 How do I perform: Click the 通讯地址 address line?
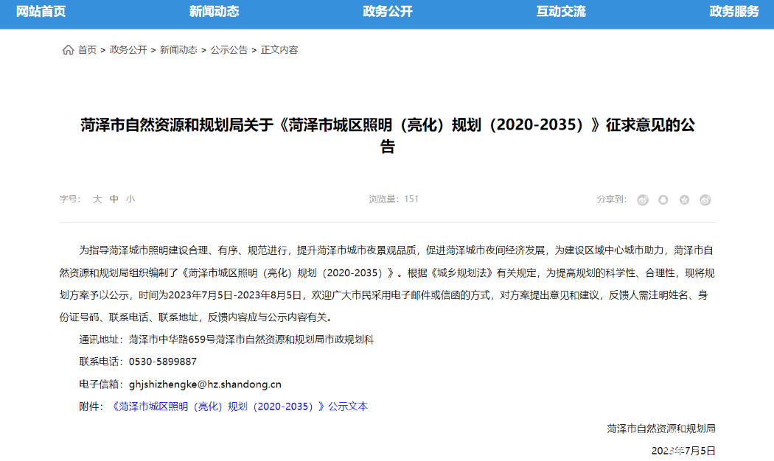pyautogui.click(x=226, y=339)
